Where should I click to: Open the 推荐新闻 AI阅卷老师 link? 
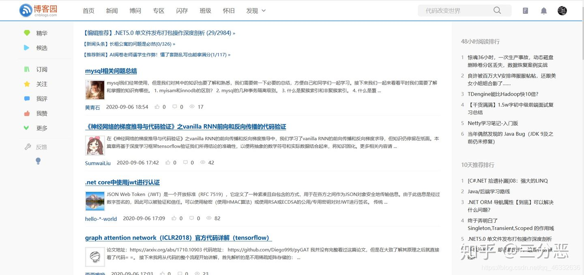(157, 55)
